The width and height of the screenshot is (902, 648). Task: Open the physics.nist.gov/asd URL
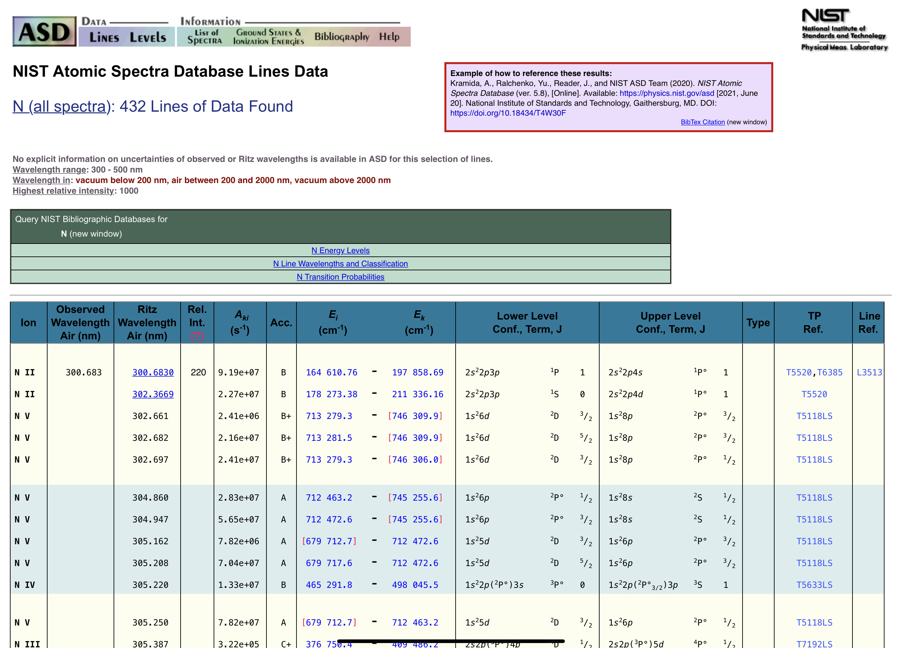pyautogui.click(x=667, y=93)
